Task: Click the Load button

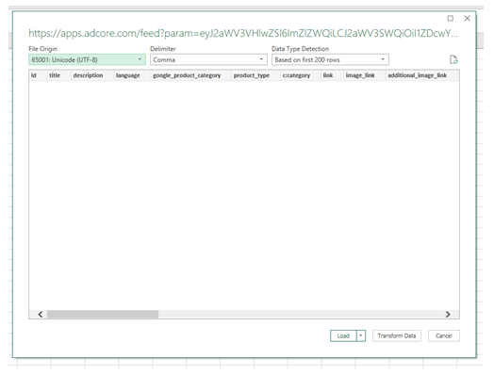Action: click(343, 335)
